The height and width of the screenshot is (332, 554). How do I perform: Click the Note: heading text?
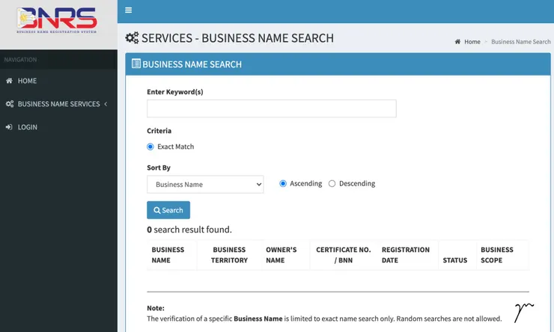click(156, 308)
